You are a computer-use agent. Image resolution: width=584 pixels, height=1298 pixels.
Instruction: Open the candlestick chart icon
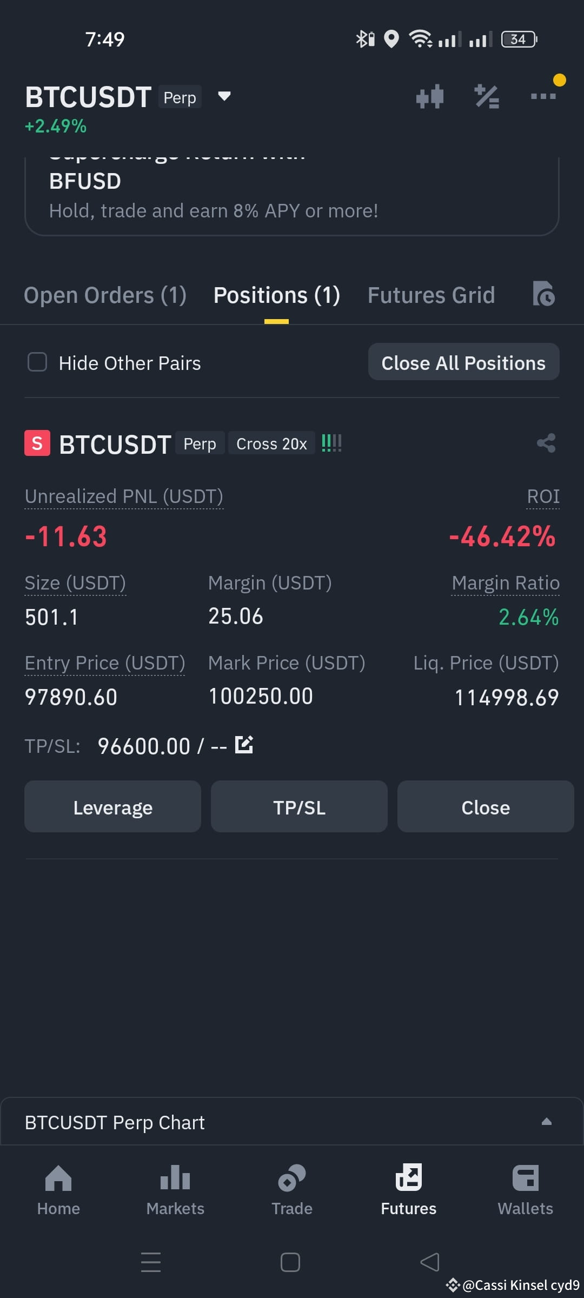pos(430,97)
